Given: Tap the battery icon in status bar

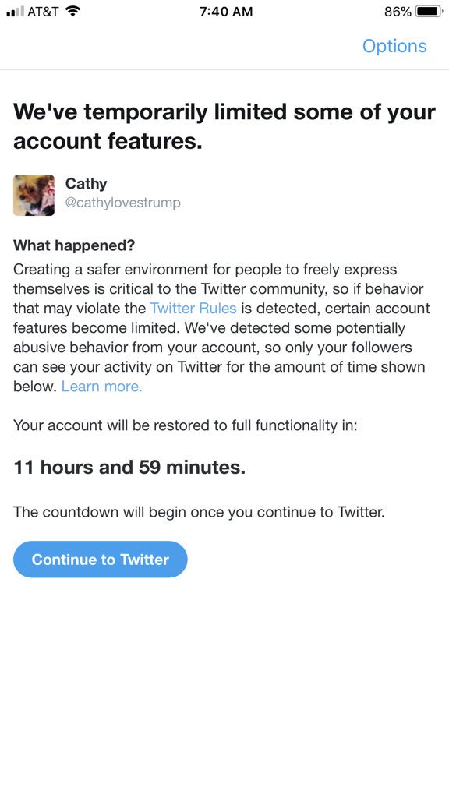Looking at the screenshot, I should [x=430, y=11].
